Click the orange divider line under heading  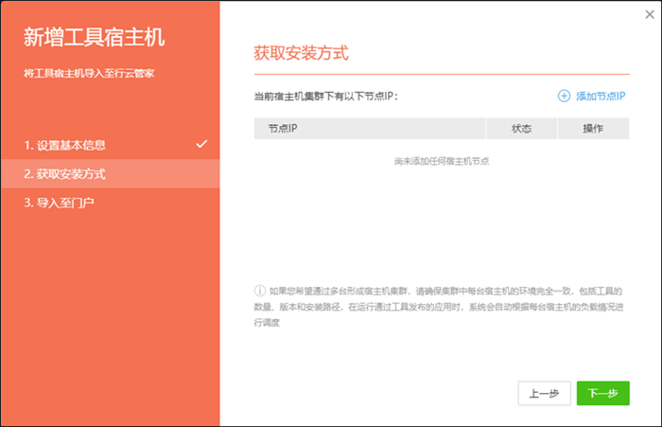pyautogui.click(x=441, y=74)
